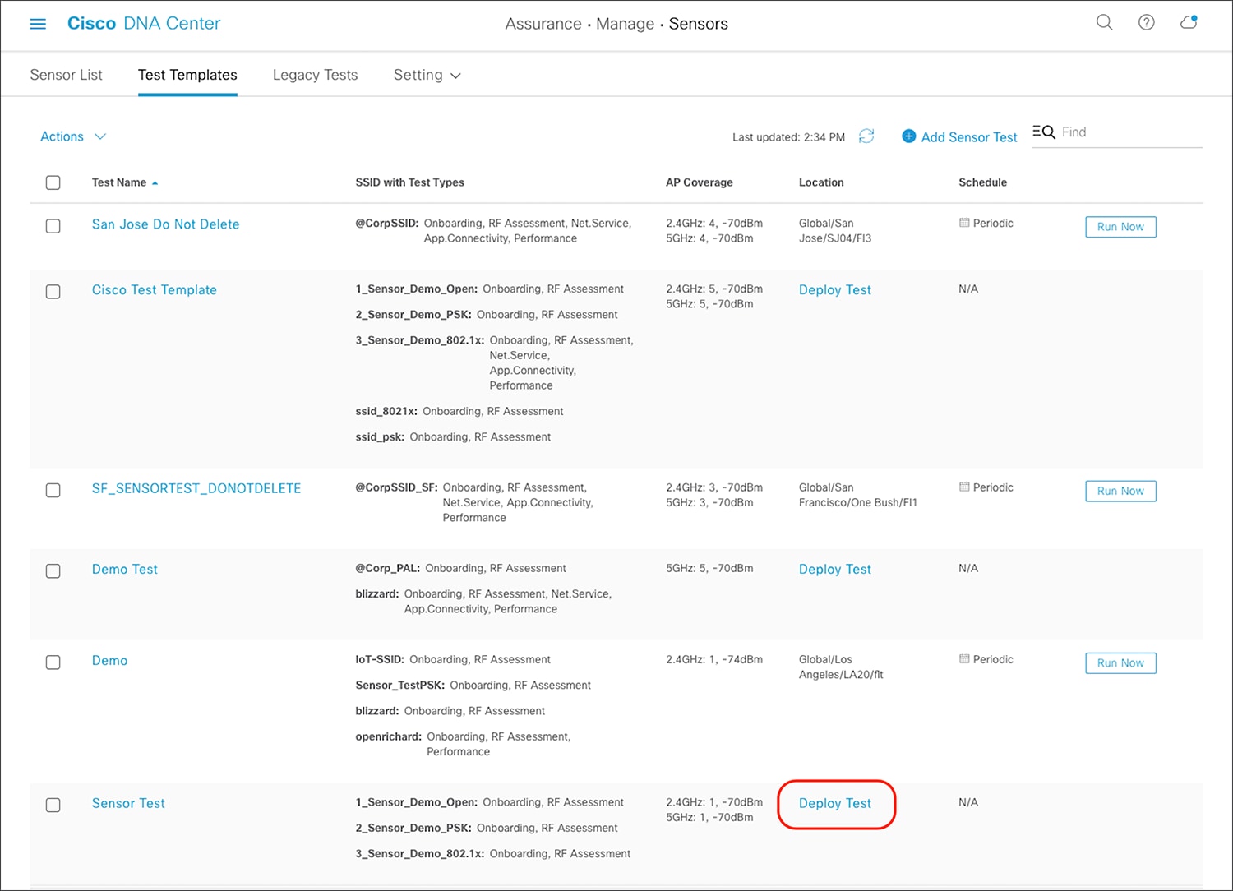Open SF_SENSORTEST_DONOTDELETE template
This screenshot has height=891, width=1233.
(x=196, y=488)
